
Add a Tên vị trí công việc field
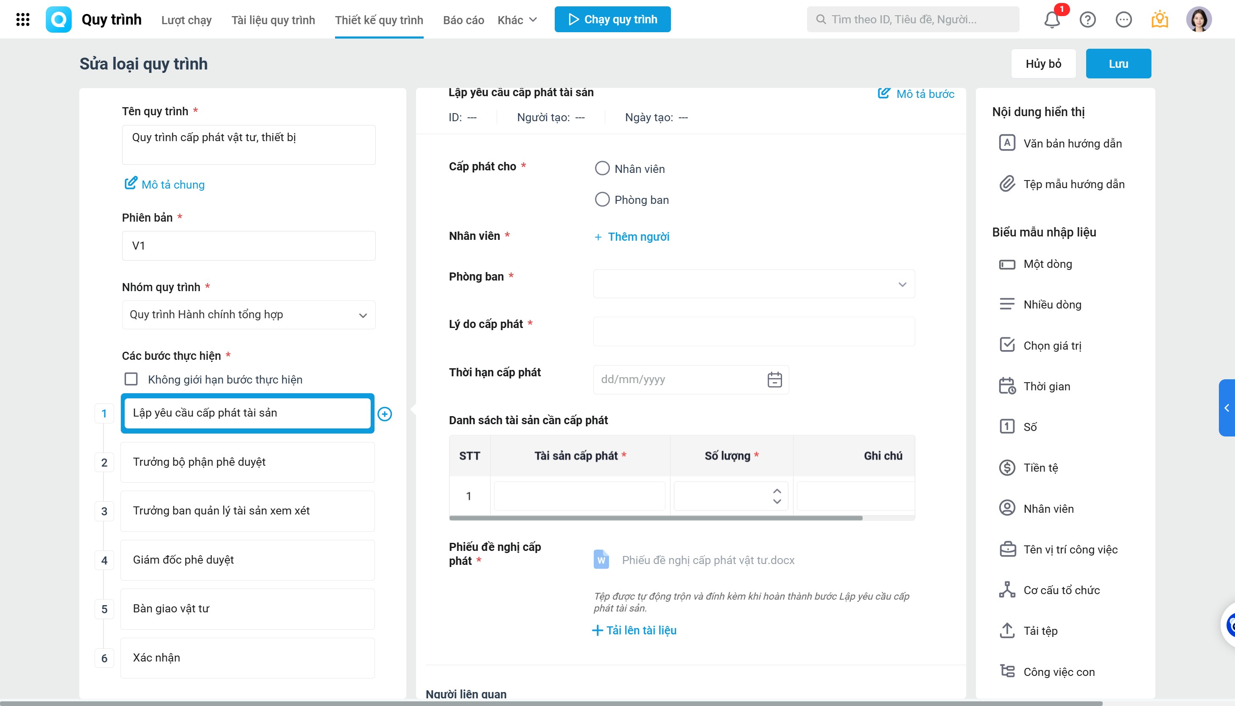pyautogui.click(x=1058, y=549)
